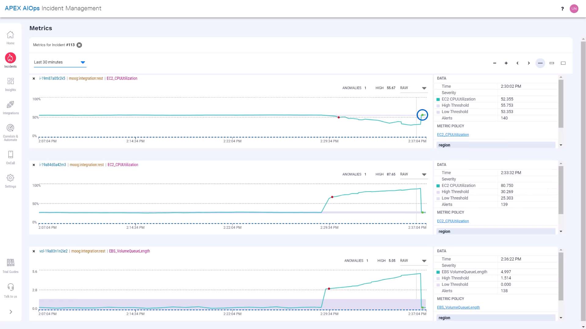Zoom out with the minus icon

coord(494,63)
